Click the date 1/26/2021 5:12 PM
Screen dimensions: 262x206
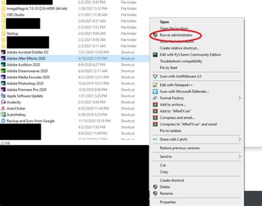[92, 8]
